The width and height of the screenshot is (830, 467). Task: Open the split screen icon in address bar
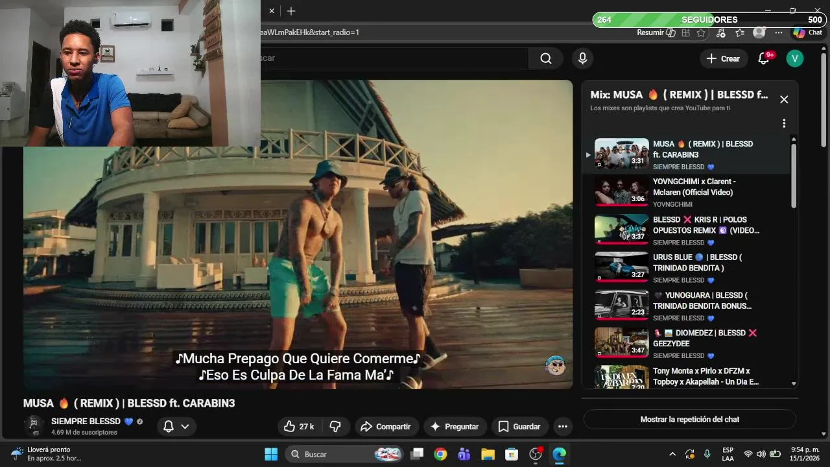pyautogui.click(x=686, y=32)
